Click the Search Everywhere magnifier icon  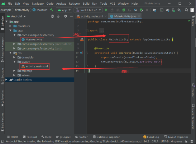[186, 10]
